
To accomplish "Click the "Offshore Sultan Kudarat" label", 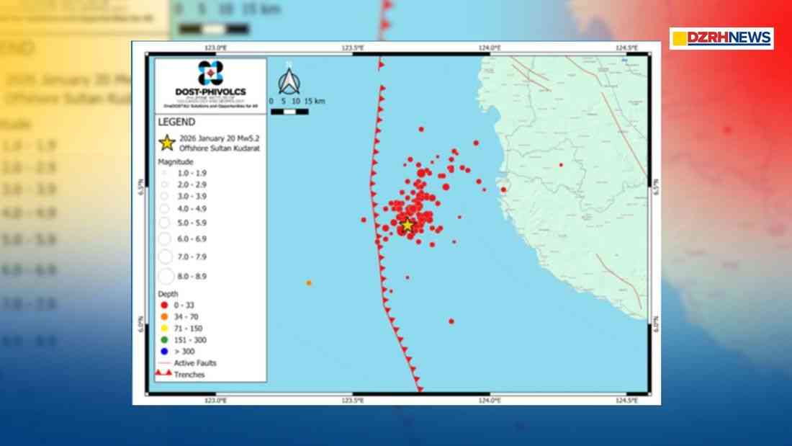I will point(219,148).
